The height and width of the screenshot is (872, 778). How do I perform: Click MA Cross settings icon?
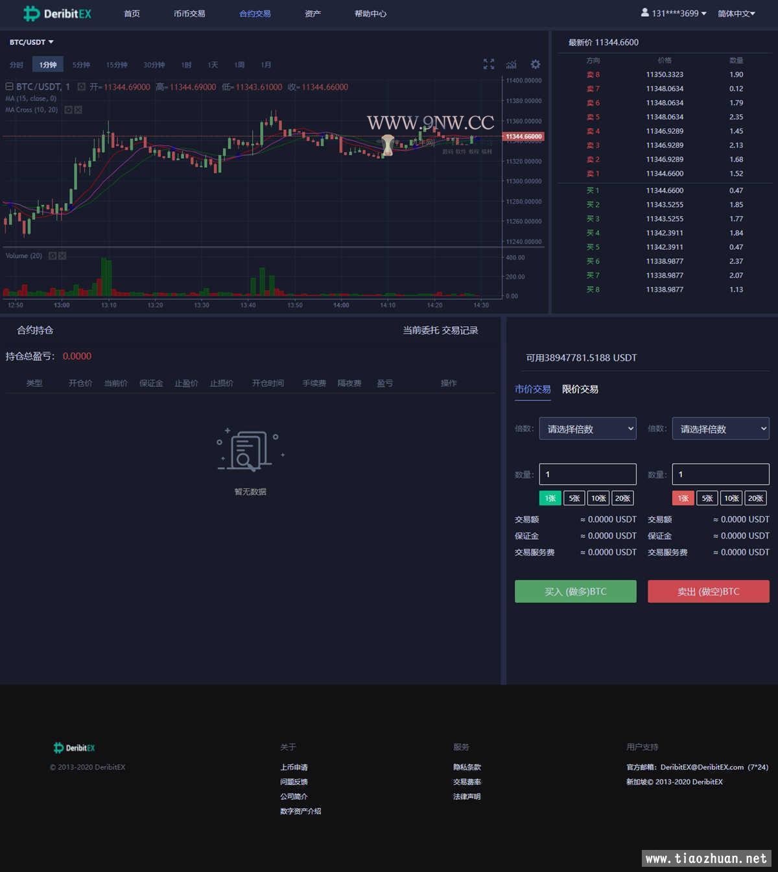[x=69, y=110]
